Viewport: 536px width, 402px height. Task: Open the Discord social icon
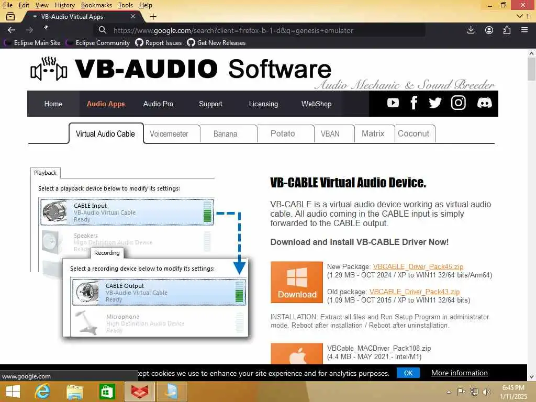(x=484, y=103)
